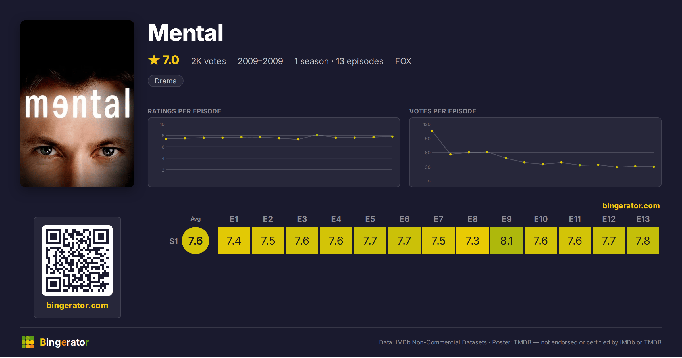
Task: Select episode E13 rated 7.8
Action: [643, 241]
